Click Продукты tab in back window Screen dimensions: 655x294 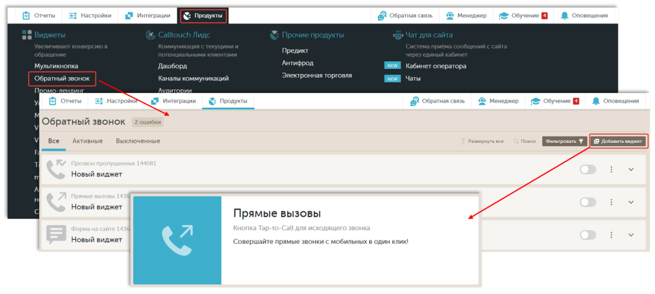204,16
